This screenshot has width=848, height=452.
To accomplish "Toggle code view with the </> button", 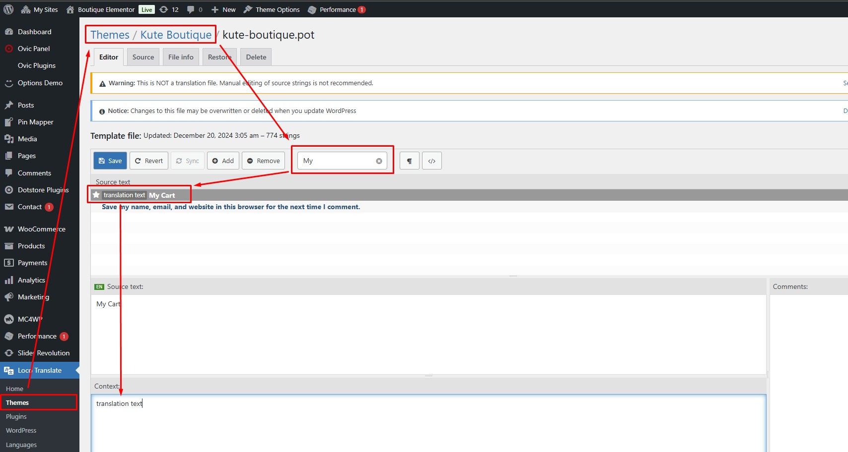I will [x=432, y=161].
